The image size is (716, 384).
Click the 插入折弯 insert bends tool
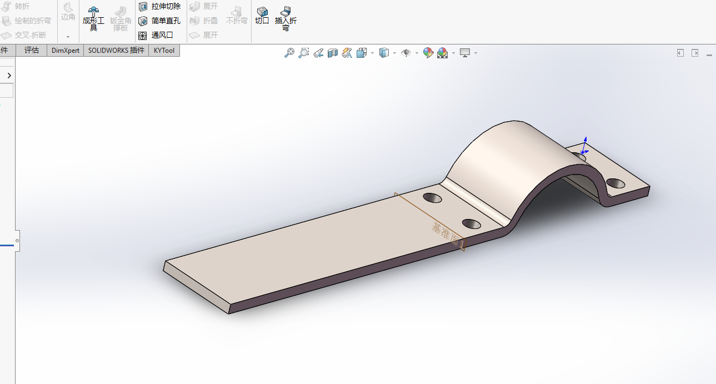(286, 18)
